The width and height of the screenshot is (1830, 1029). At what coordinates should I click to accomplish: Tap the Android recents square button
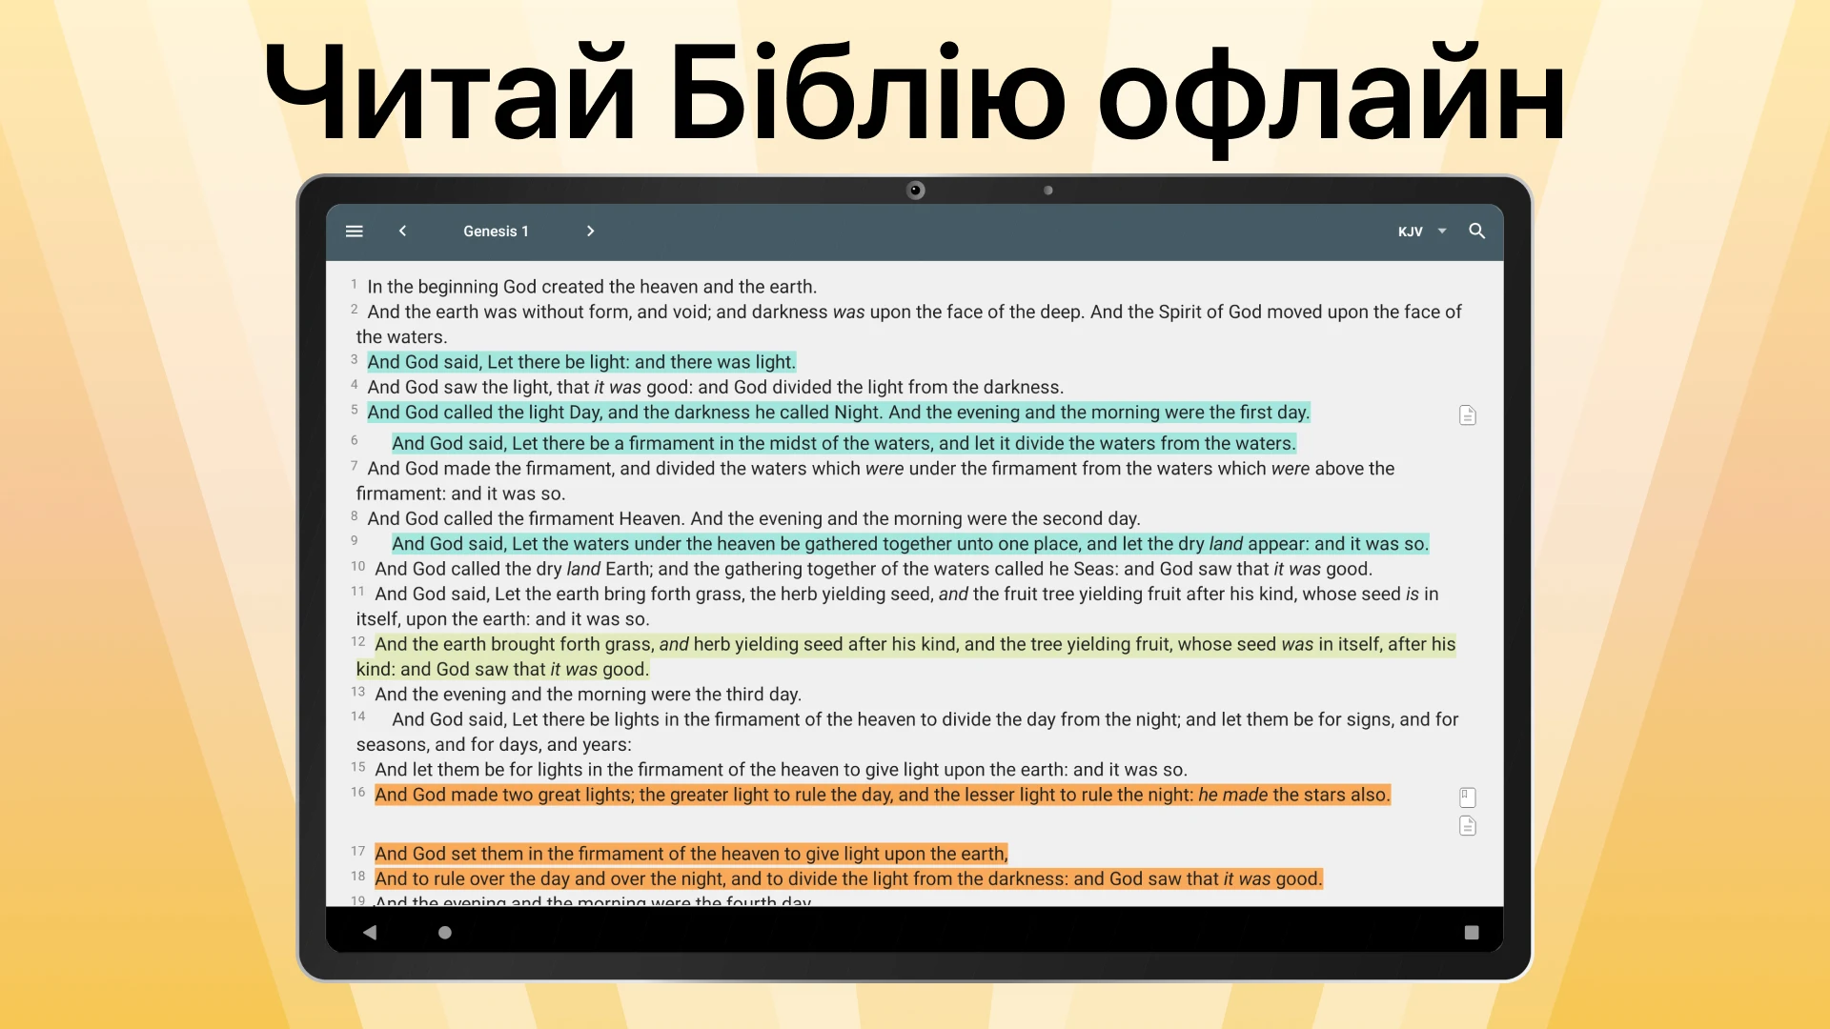pyautogui.click(x=1472, y=933)
